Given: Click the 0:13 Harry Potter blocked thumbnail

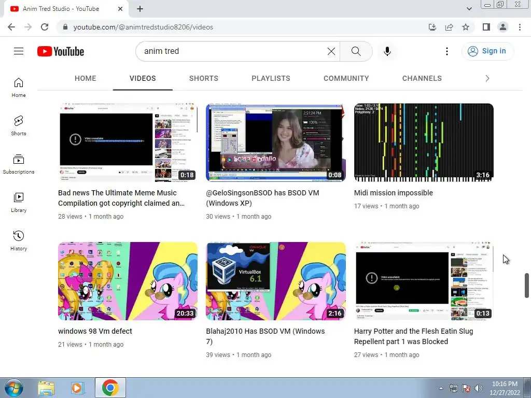Looking at the screenshot, I should tap(424, 281).
